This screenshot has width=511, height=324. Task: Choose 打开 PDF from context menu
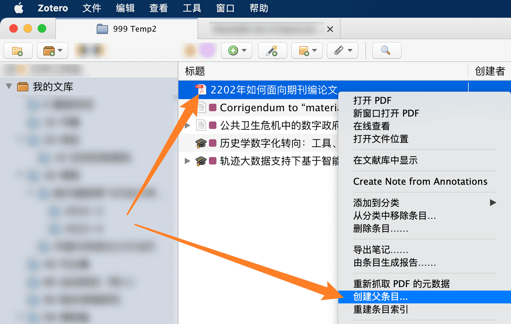point(372,101)
